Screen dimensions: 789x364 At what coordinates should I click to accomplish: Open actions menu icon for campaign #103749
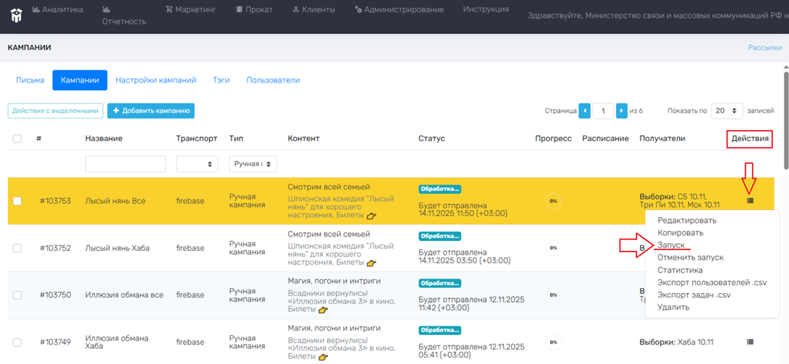point(750,342)
